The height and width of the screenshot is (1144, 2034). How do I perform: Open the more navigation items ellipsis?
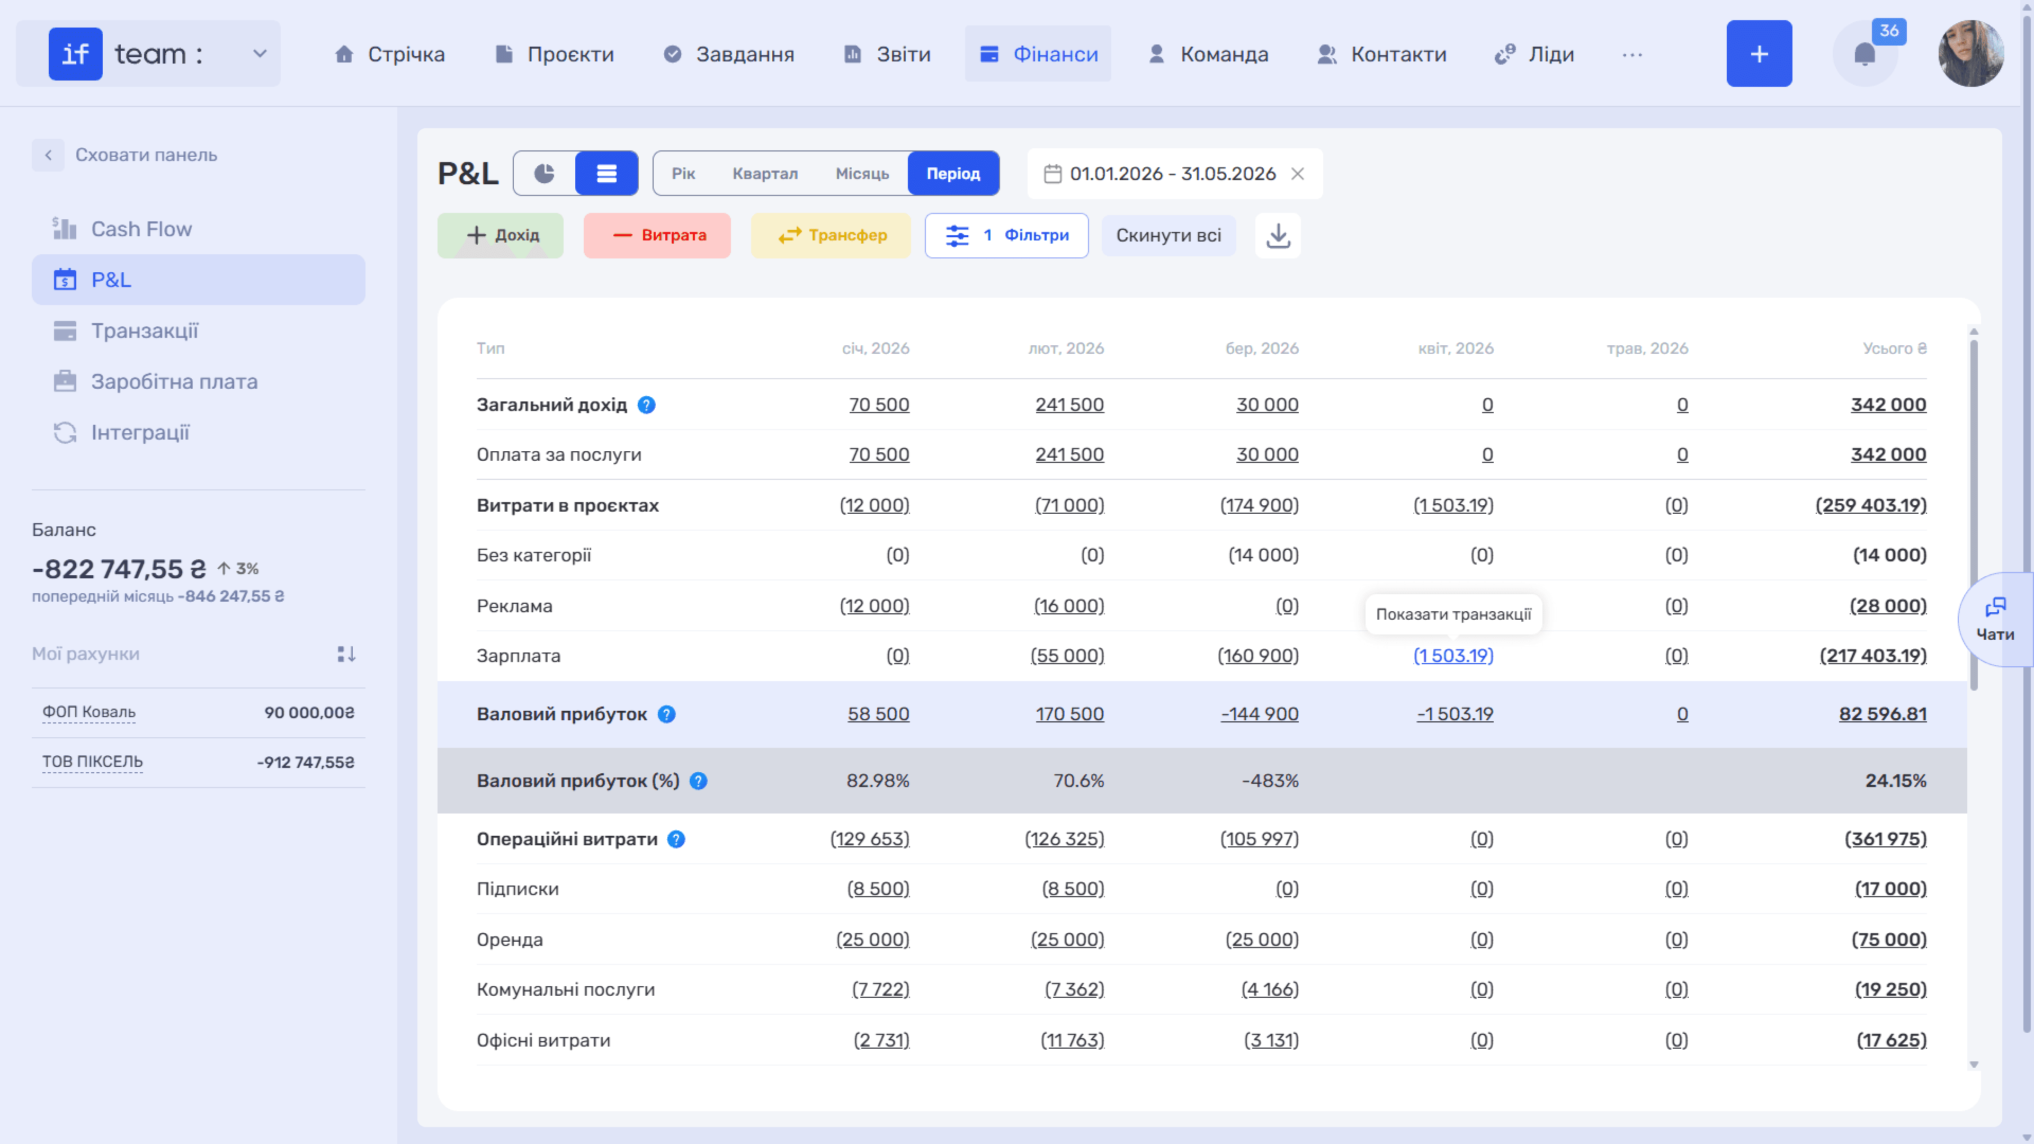(x=1632, y=55)
